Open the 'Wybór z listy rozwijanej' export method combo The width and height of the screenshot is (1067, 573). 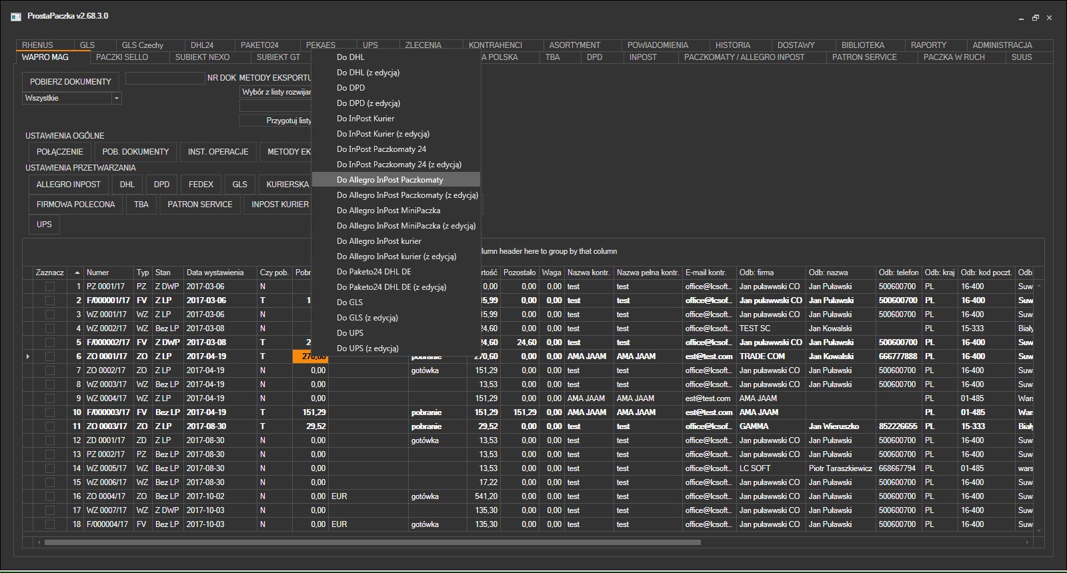[275, 92]
